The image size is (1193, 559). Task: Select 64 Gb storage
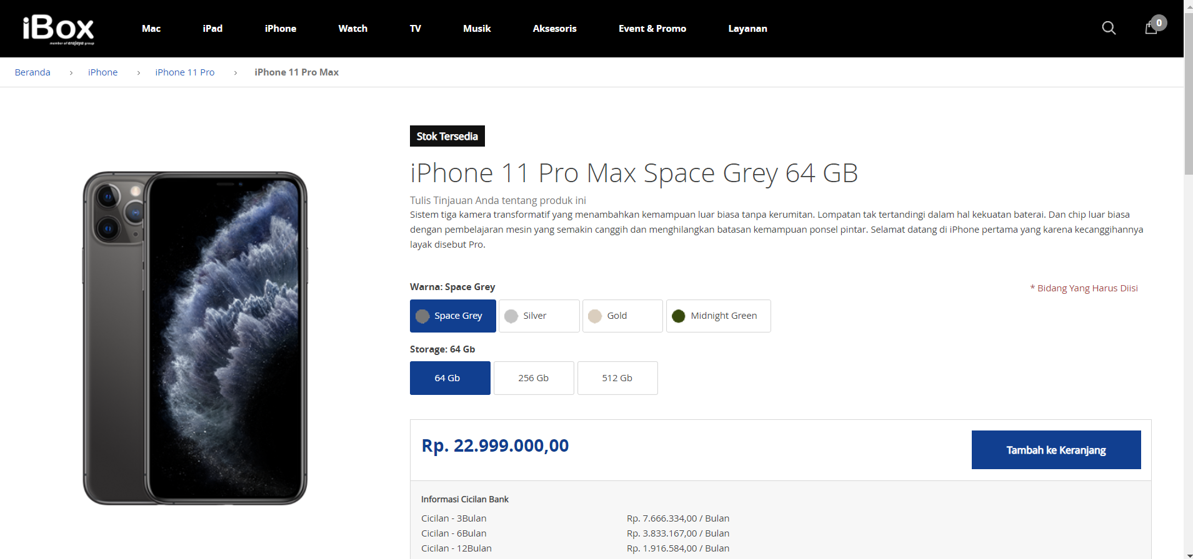pos(450,378)
